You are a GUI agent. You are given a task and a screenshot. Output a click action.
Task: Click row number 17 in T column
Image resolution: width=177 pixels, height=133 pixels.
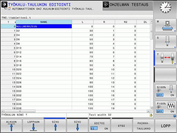pos(8,100)
